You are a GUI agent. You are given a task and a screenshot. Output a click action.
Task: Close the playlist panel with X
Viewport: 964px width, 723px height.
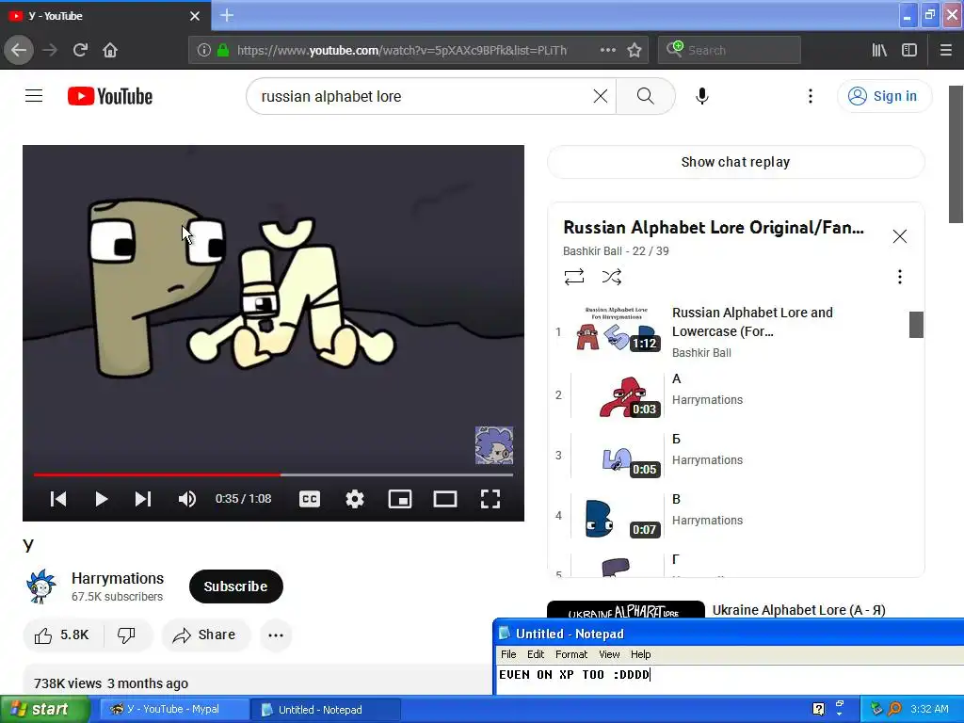pos(899,236)
